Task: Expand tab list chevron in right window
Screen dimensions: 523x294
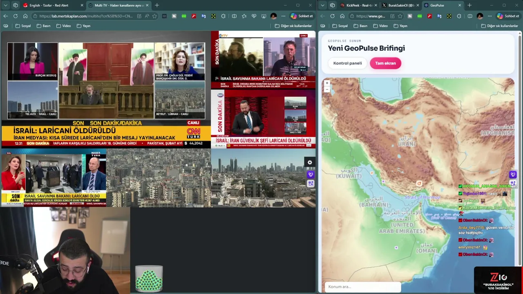Action: point(323,5)
